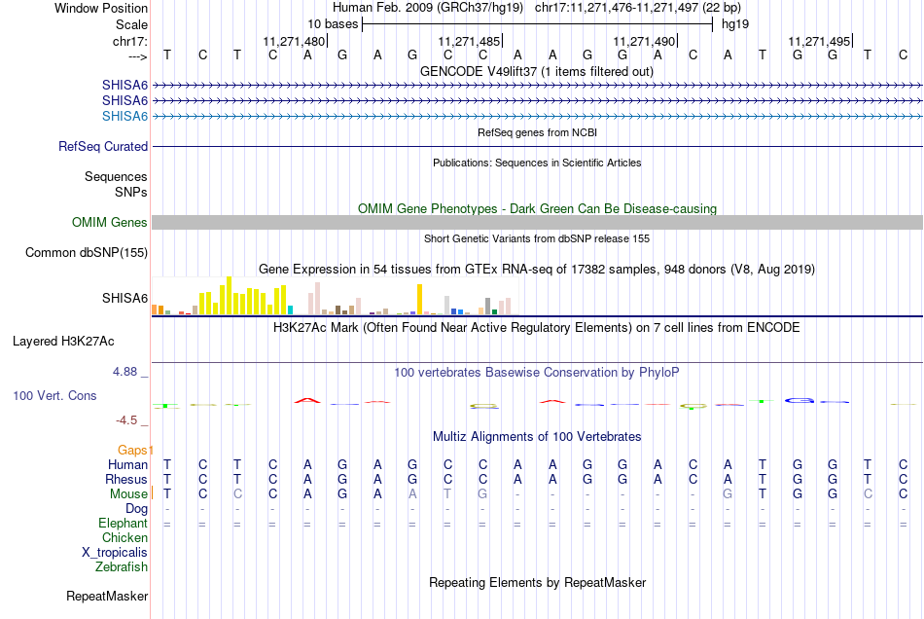
Task: Click the cyan bar in the GTEx chart
Action: (290, 310)
